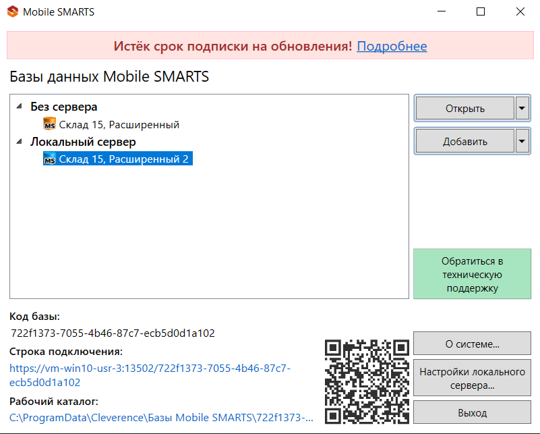Click the Базы данных Mobile SMARTS heading

click(x=109, y=76)
